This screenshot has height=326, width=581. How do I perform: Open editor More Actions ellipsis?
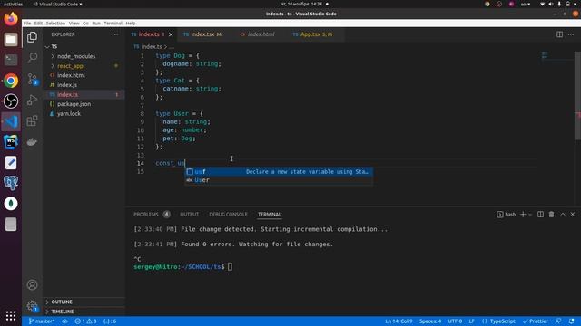coord(571,34)
